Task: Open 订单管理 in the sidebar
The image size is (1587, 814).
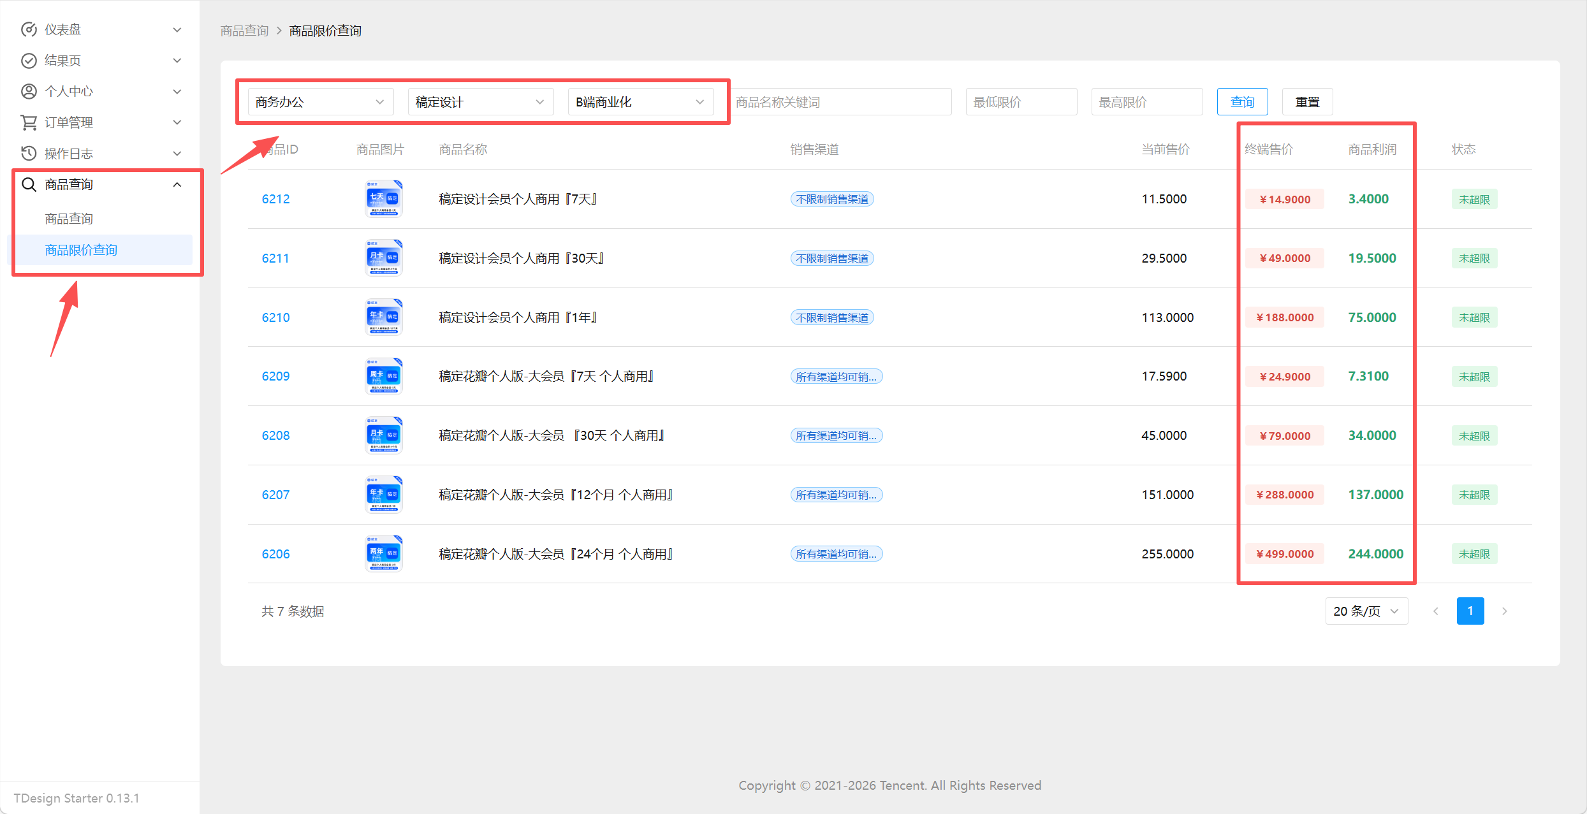Action: (101, 122)
